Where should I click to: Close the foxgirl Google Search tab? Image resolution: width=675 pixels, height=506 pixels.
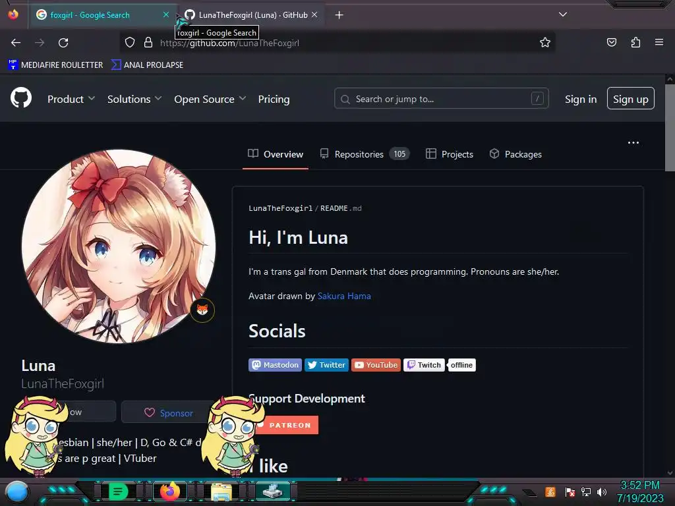(165, 14)
